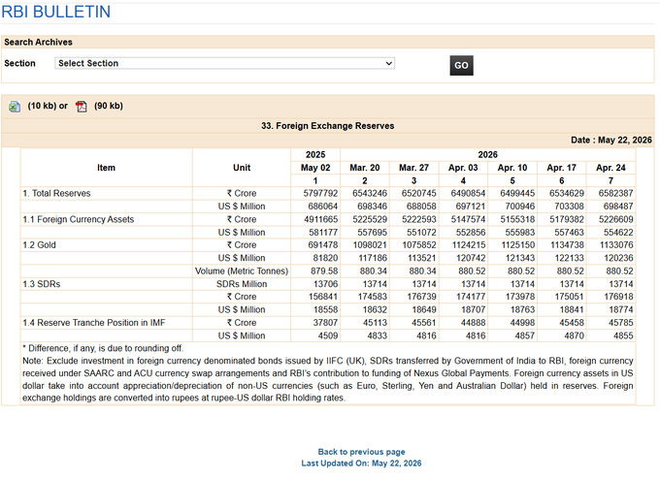Follow the Back to previous page link
Image resolution: width=660 pixels, height=478 pixels.
click(x=361, y=452)
